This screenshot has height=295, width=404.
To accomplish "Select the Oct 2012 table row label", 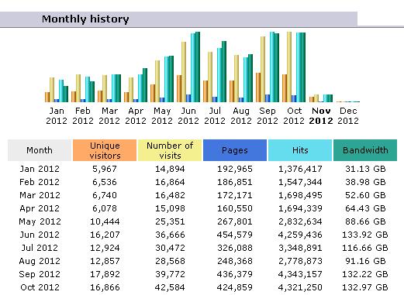I will coord(40,287).
